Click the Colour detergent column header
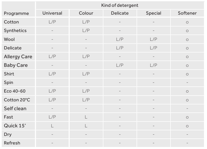This screenshot has width=207, height=149. [x=86, y=13]
